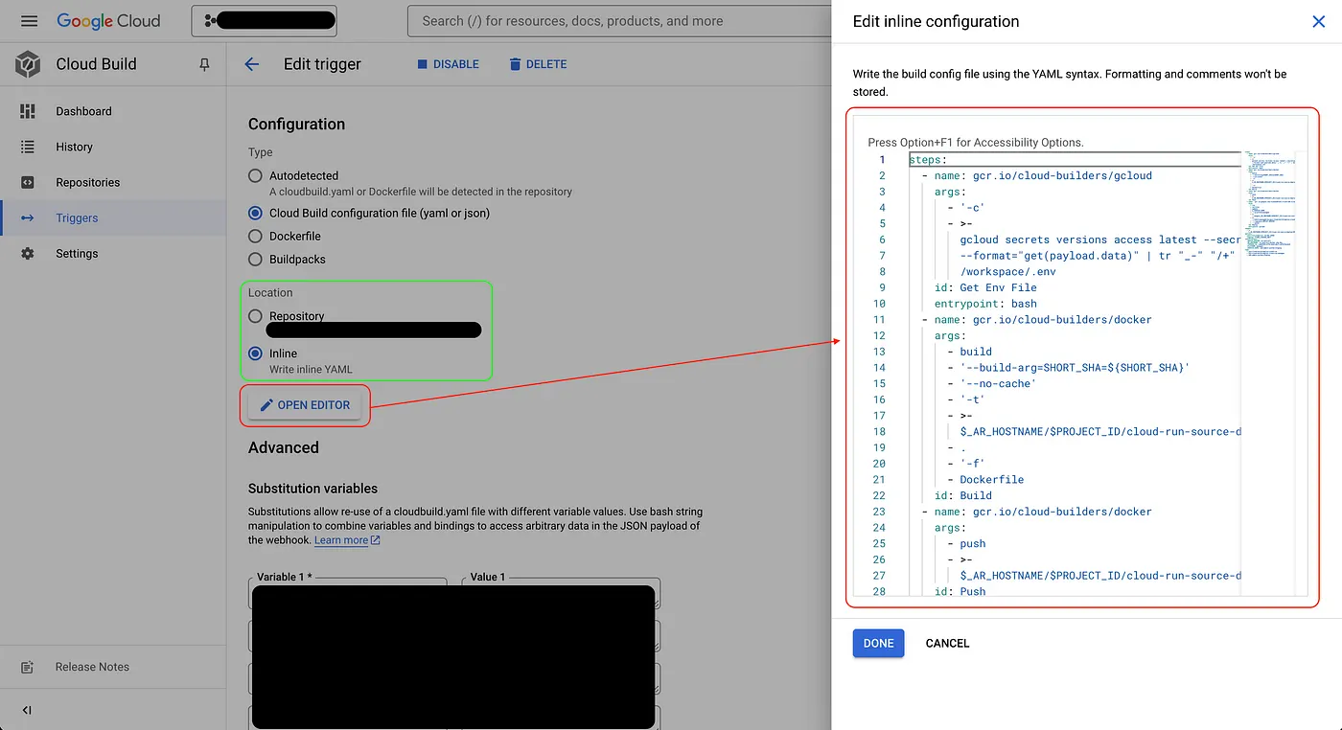Select the Repository location radio
Image resolution: width=1342 pixels, height=730 pixels.
click(x=255, y=316)
